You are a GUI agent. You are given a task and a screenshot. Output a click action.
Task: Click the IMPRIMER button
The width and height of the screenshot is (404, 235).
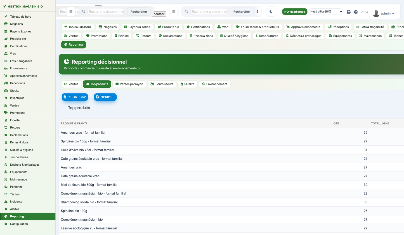click(x=105, y=97)
